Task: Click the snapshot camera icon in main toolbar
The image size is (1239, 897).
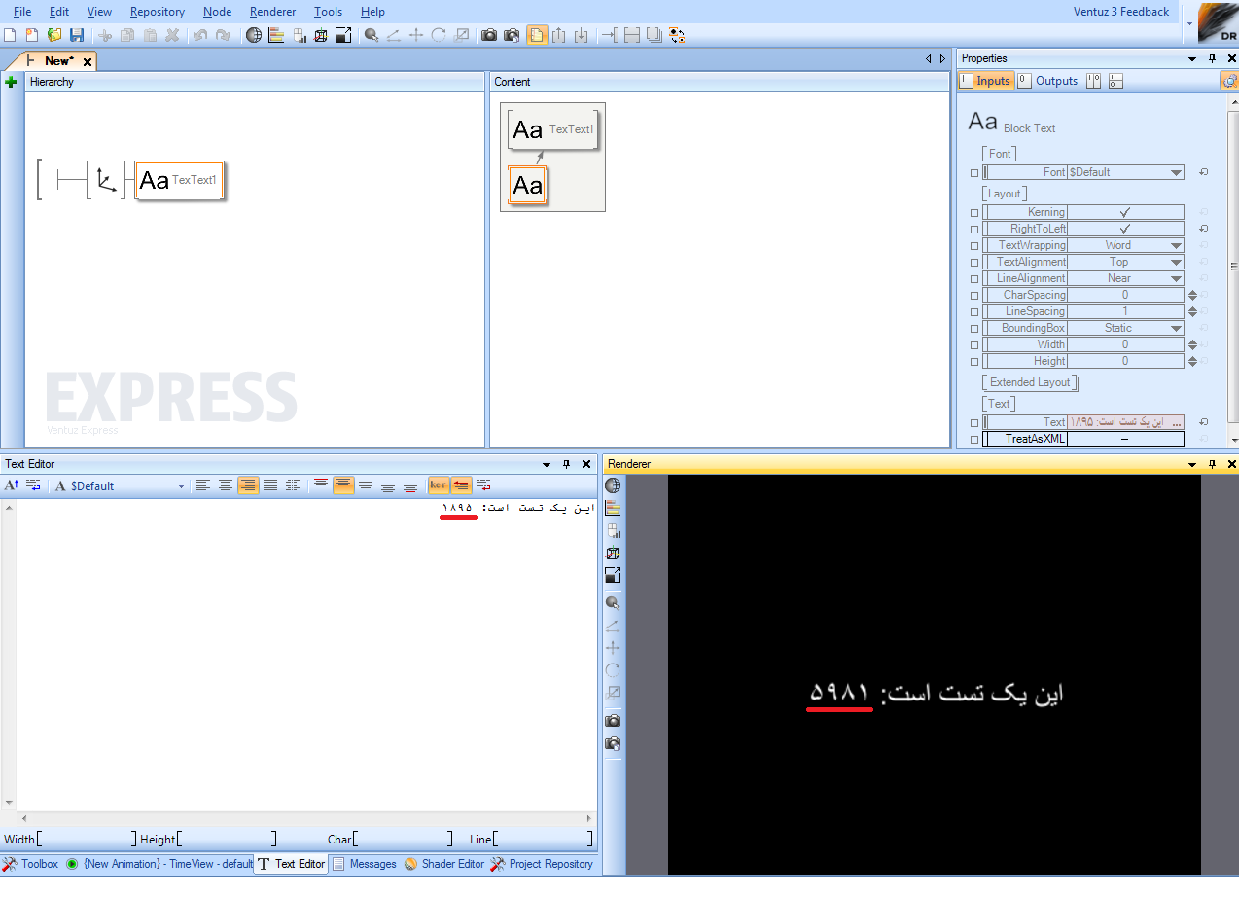Action: coord(488,35)
